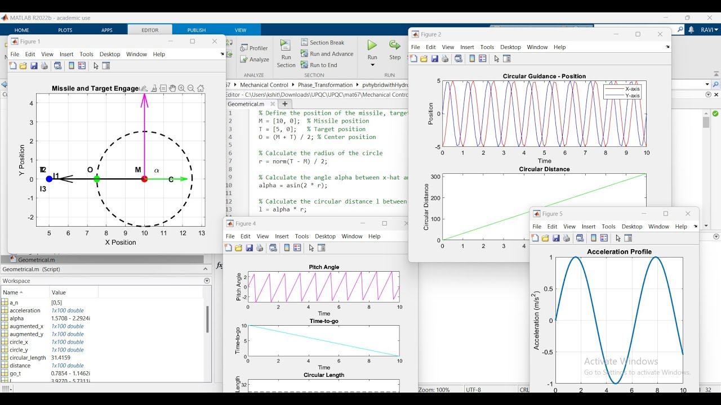Select Brush data icon on Figure 1 axes
Screen dimensions: 721x405
coord(154,88)
